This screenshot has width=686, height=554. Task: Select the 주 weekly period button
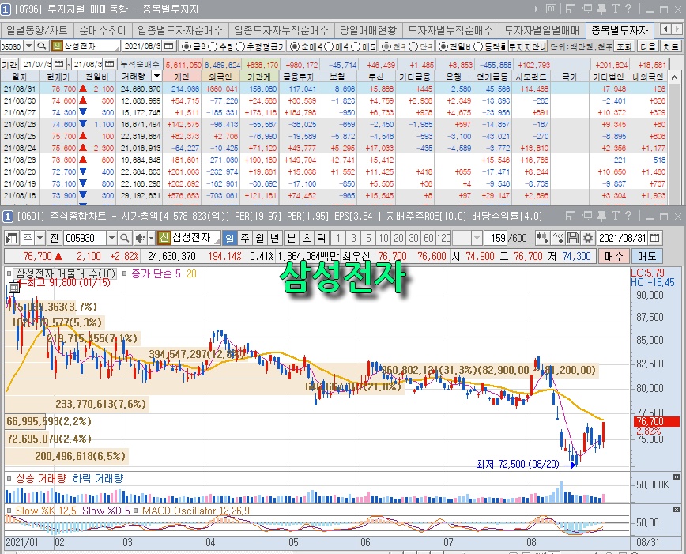245,238
